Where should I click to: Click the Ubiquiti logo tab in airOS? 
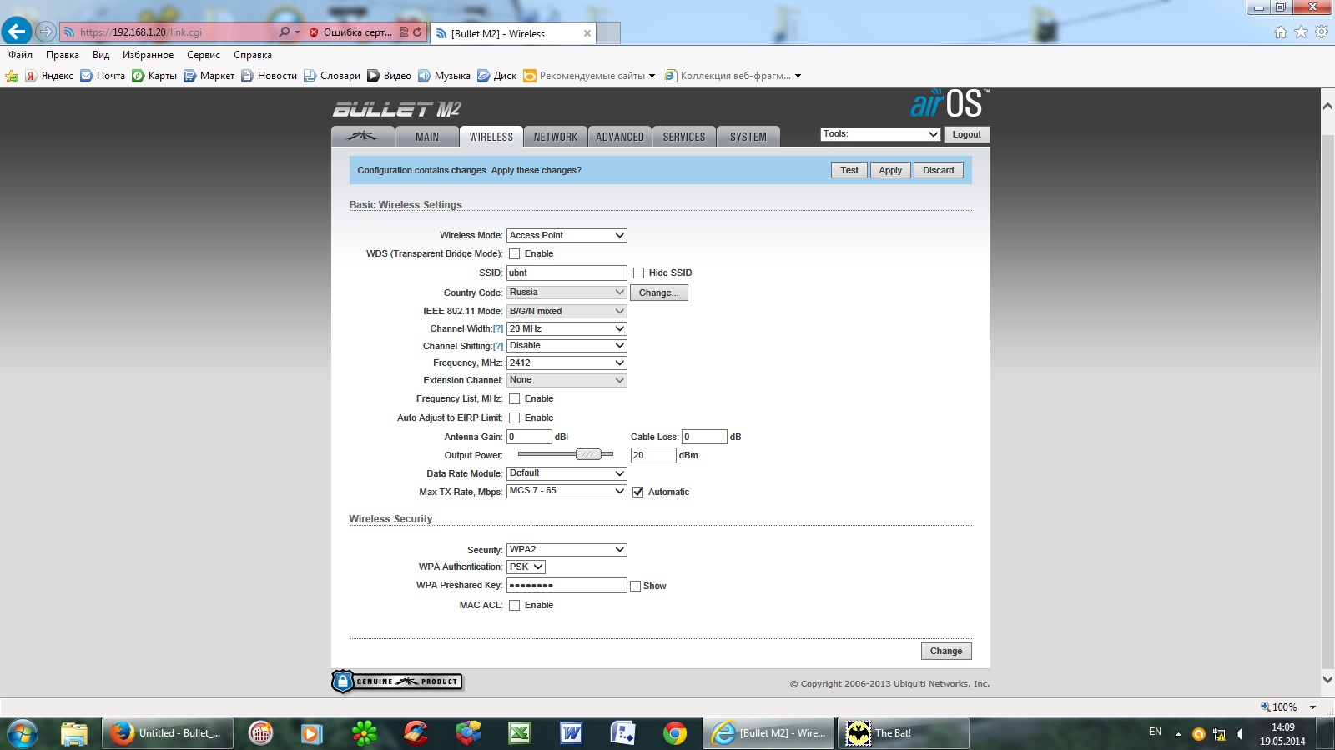tap(361, 137)
